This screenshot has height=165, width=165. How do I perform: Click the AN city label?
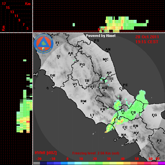(108, 49)
